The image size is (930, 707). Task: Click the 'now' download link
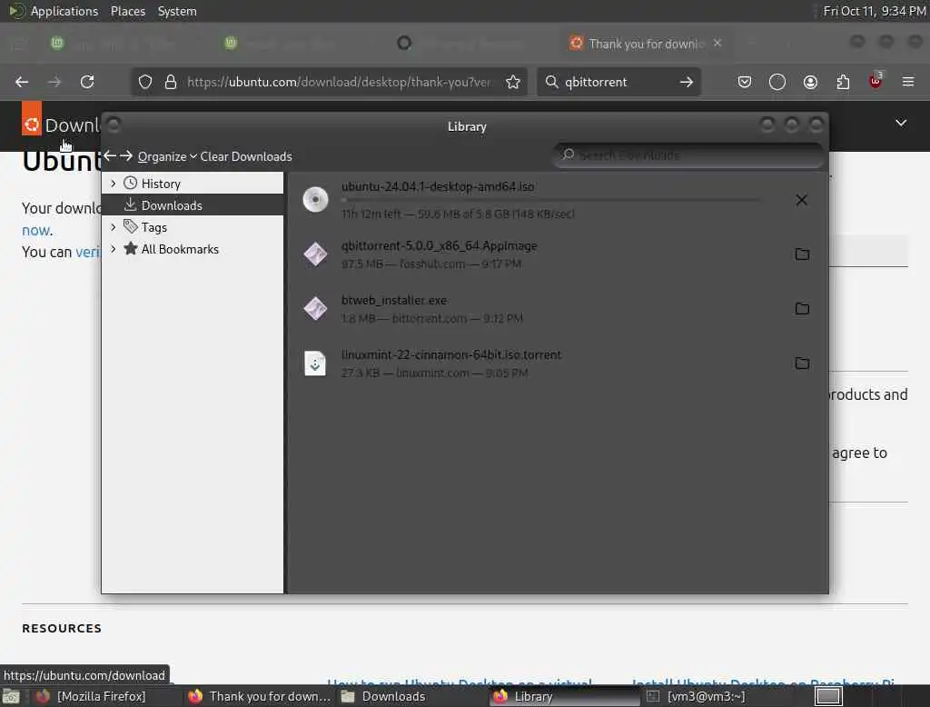pos(36,230)
